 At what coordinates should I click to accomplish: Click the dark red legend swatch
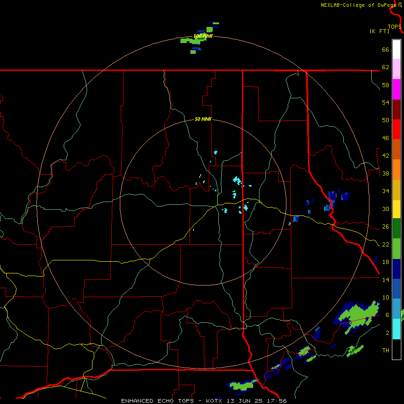[396, 110]
